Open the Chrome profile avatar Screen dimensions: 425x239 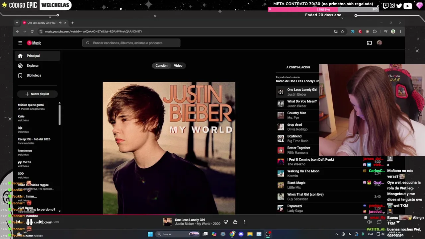click(393, 32)
